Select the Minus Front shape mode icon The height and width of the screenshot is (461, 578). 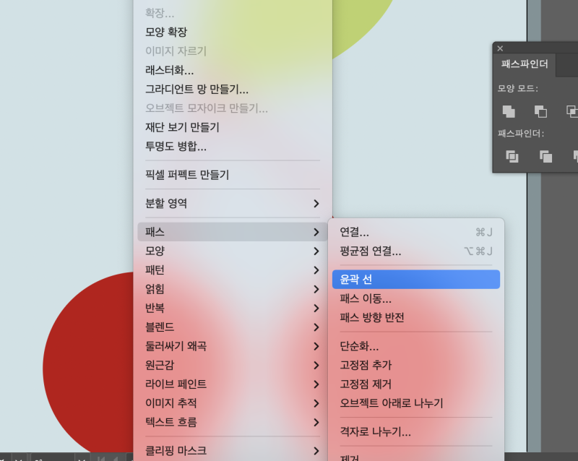click(x=540, y=111)
